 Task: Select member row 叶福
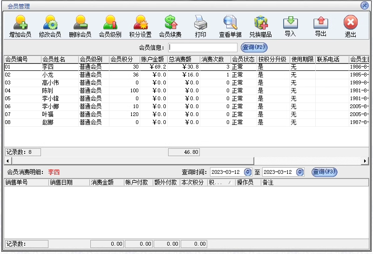pos(186,114)
